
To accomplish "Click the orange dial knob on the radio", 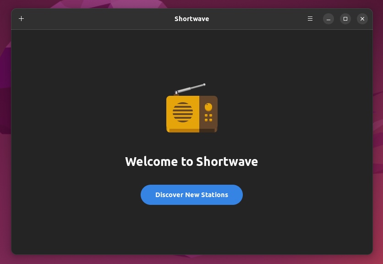I will [209, 106].
